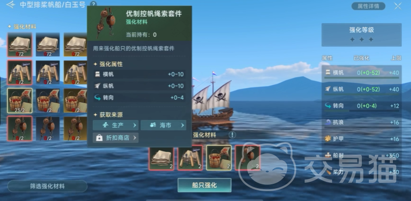Tap the pulley item in the selected slots

tap(247, 158)
